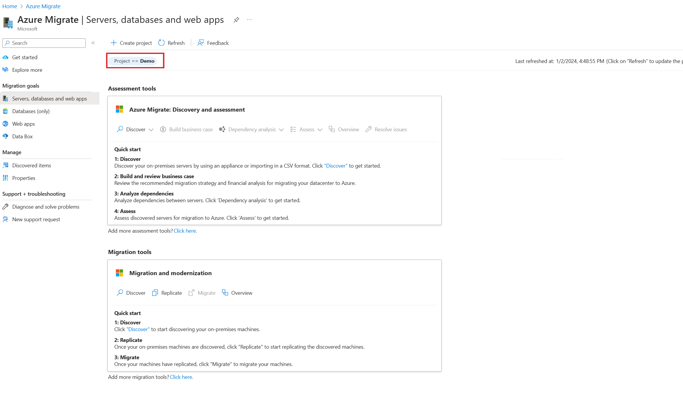The width and height of the screenshot is (683, 402).
Task: Click here to add more assessment tools
Action: pyautogui.click(x=185, y=231)
